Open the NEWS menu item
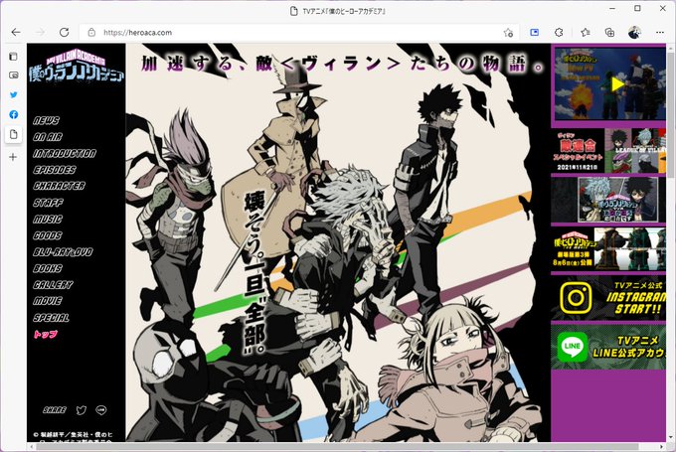This screenshot has width=676, height=452. [46, 120]
